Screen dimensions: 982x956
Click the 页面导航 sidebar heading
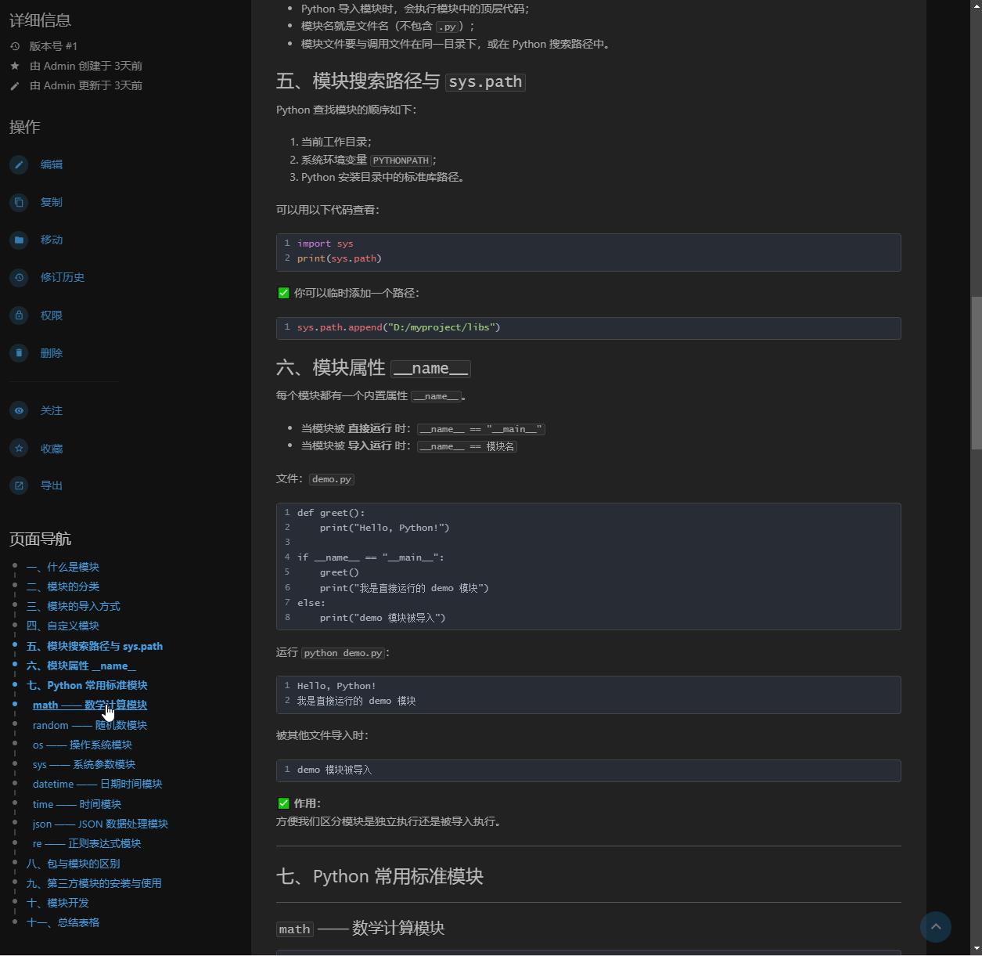tap(40, 539)
